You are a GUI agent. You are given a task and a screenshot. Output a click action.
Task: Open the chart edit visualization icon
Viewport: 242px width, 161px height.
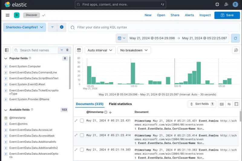point(236,50)
